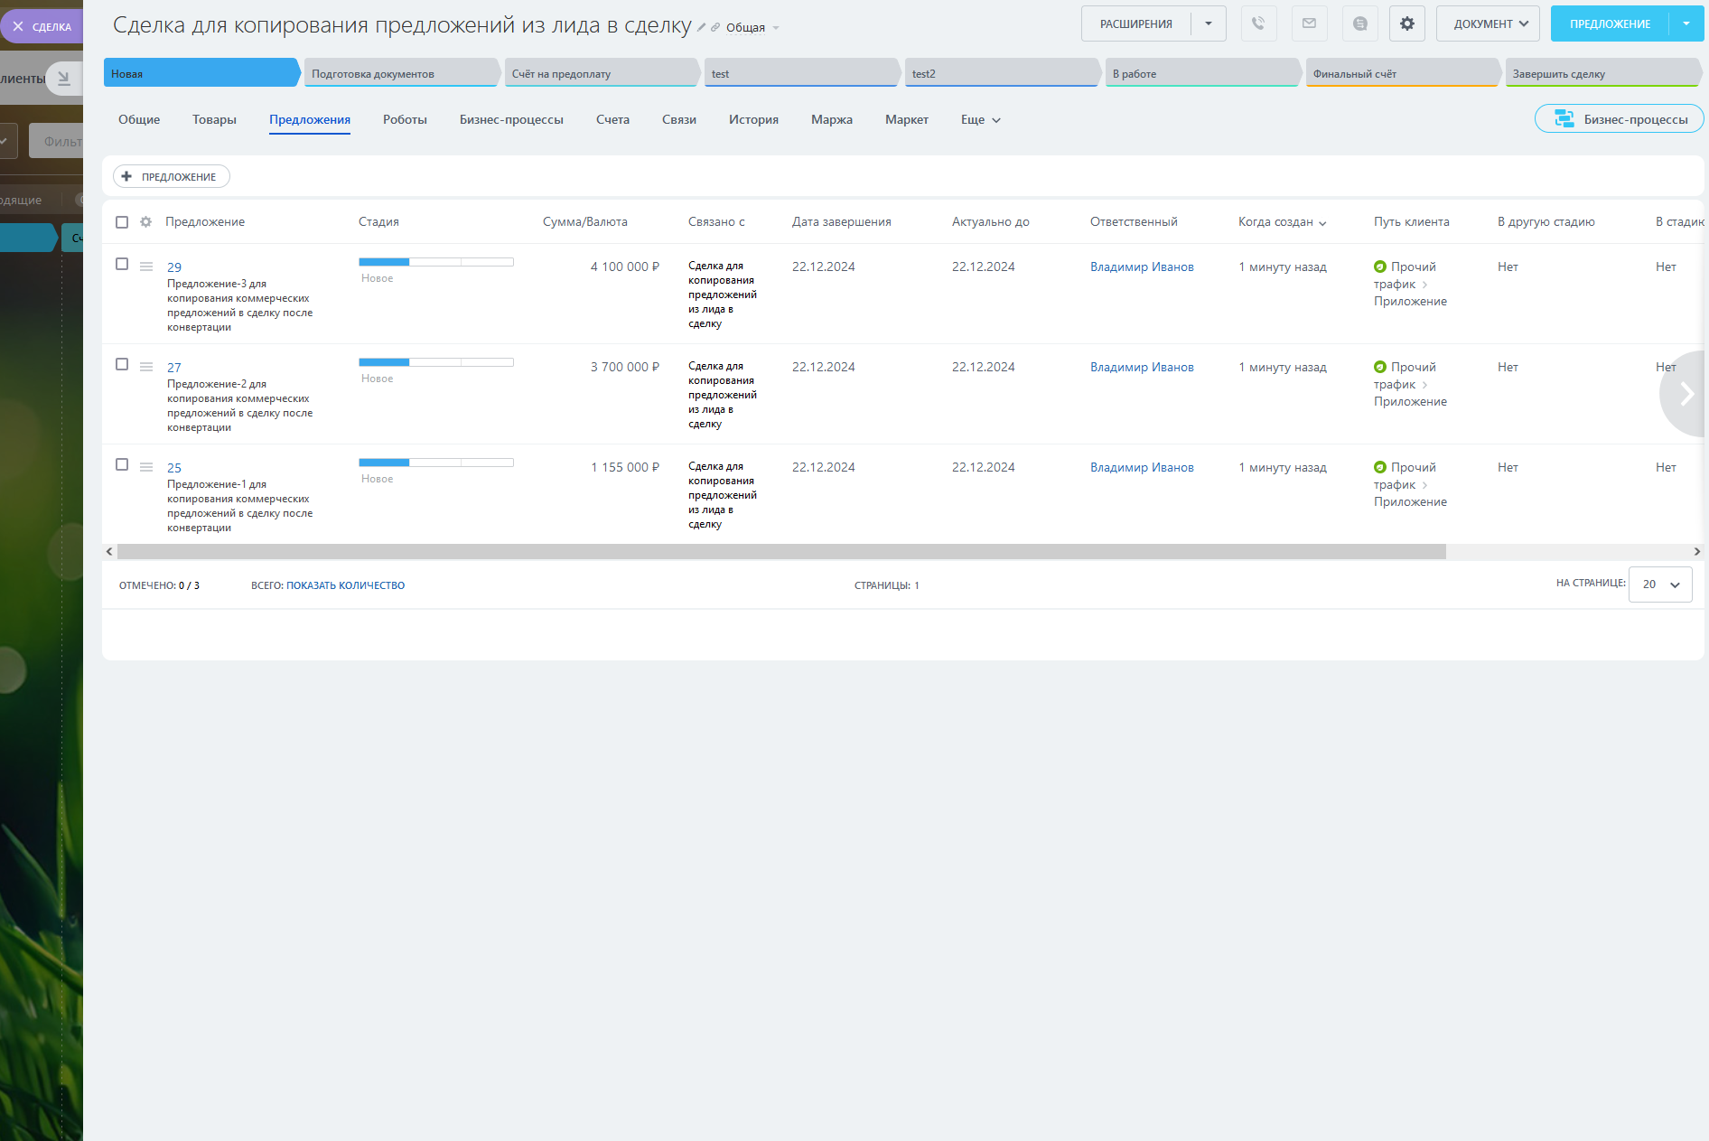Open table column settings gear icon
This screenshot has height=1141, width=1709.
145,222
